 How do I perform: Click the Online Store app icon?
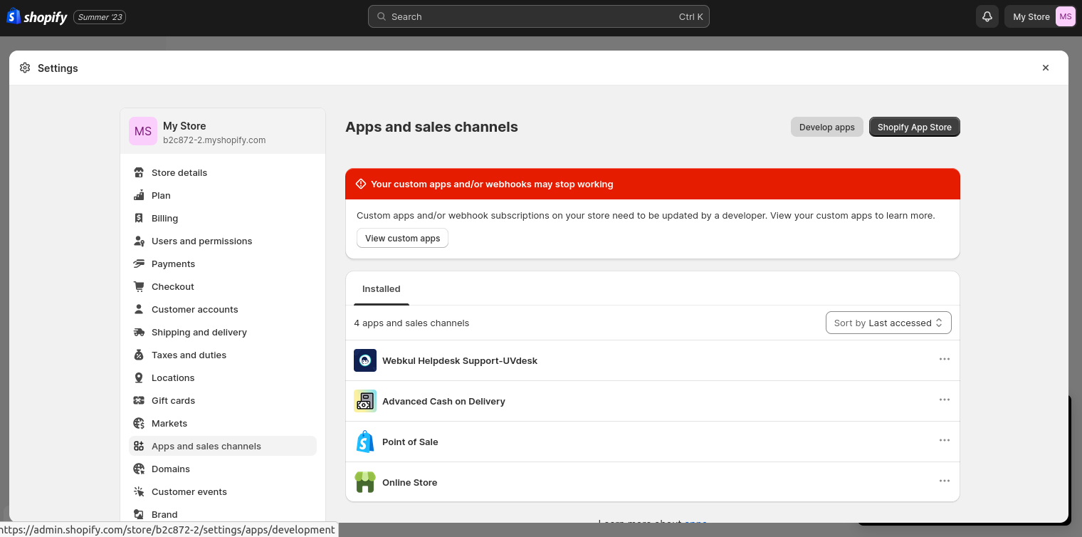coord(365,482)
